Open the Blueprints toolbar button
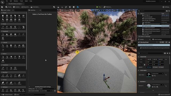The width and height of the screenshot is (171, 96). pos(25,7)
